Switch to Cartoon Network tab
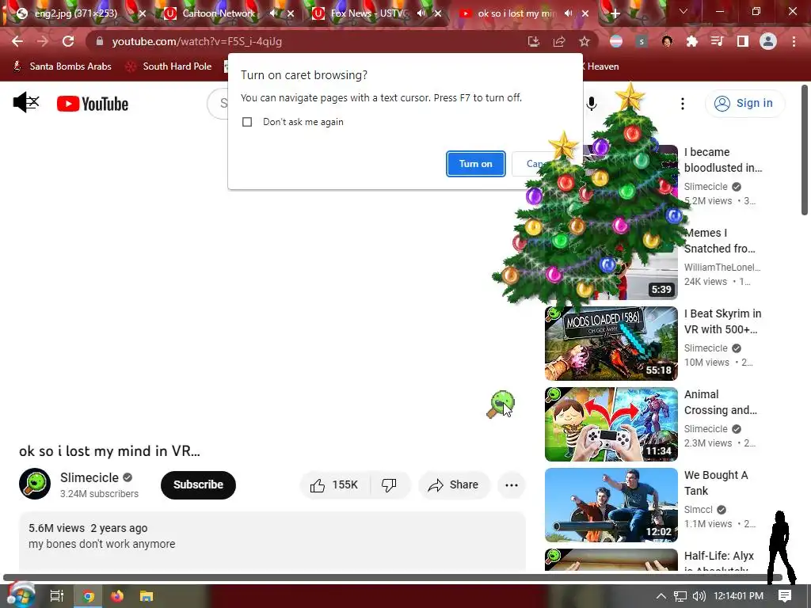The height and width of the screenshot is (608, 811). tap(219, 13)
